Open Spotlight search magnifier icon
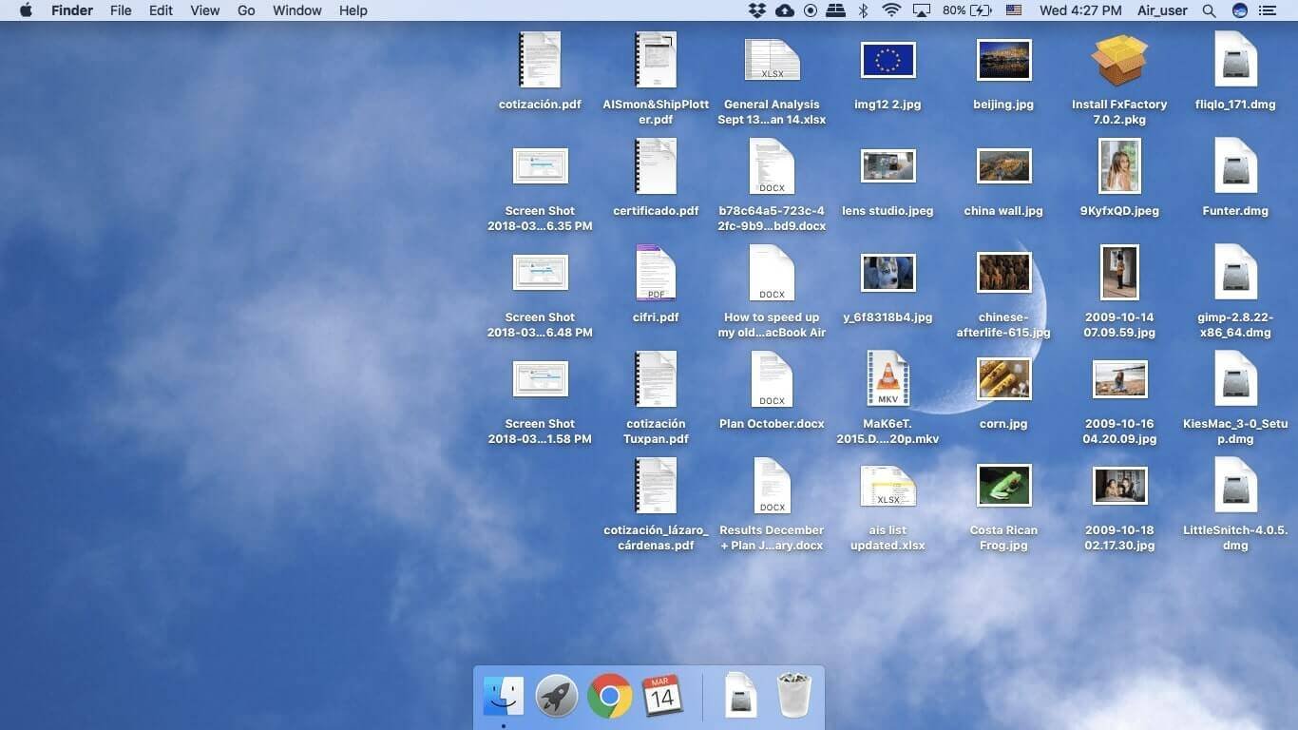 1209,10
